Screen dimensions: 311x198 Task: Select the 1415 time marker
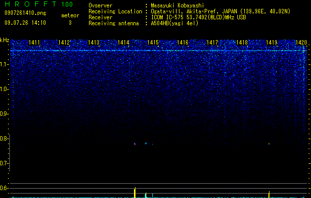tap(153, 43)
